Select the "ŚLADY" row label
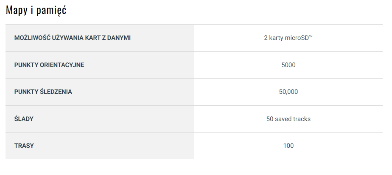This screenshot has height=175, width=392. (24, 119)
